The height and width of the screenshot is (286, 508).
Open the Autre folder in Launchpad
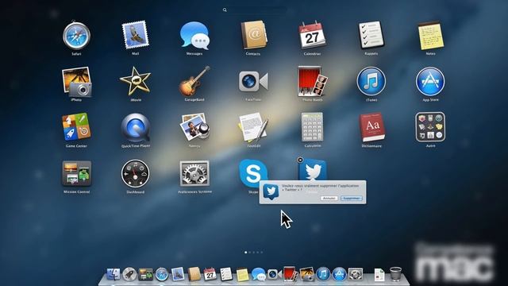pyautogui.click(x=430, y=127)
